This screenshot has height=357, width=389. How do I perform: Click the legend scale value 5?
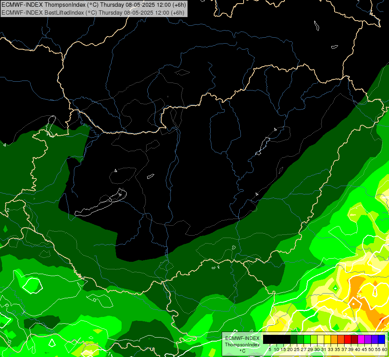(270, 349)
